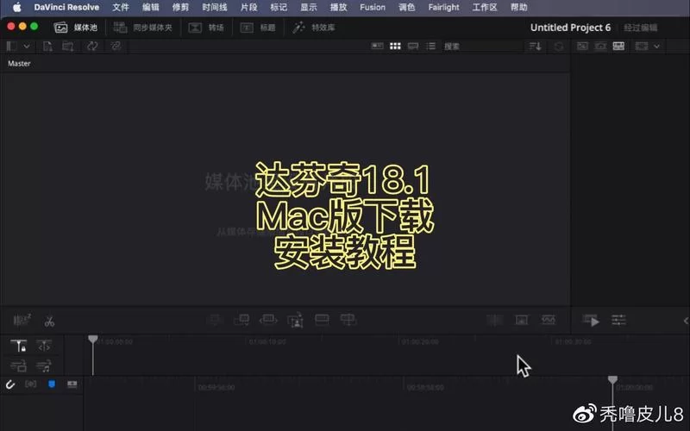Start fast review playback
Viewport: 690px width, 431px height.
591,321
